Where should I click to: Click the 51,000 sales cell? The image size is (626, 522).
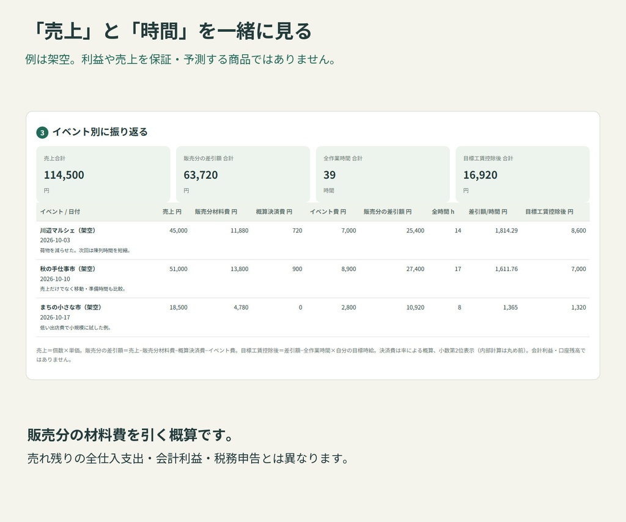(x=178, y=269)
